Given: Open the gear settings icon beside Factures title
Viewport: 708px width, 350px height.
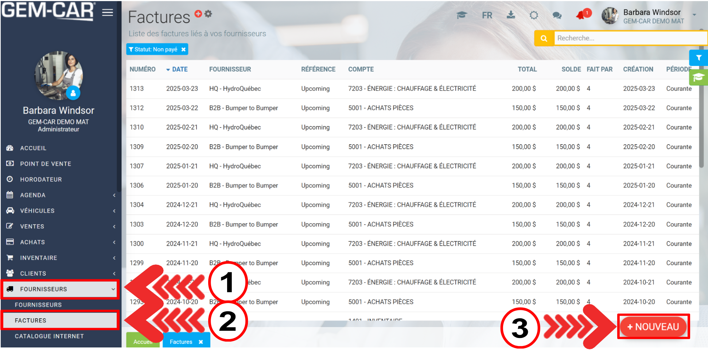Looking at the screenshot, I should coord(208,14).
